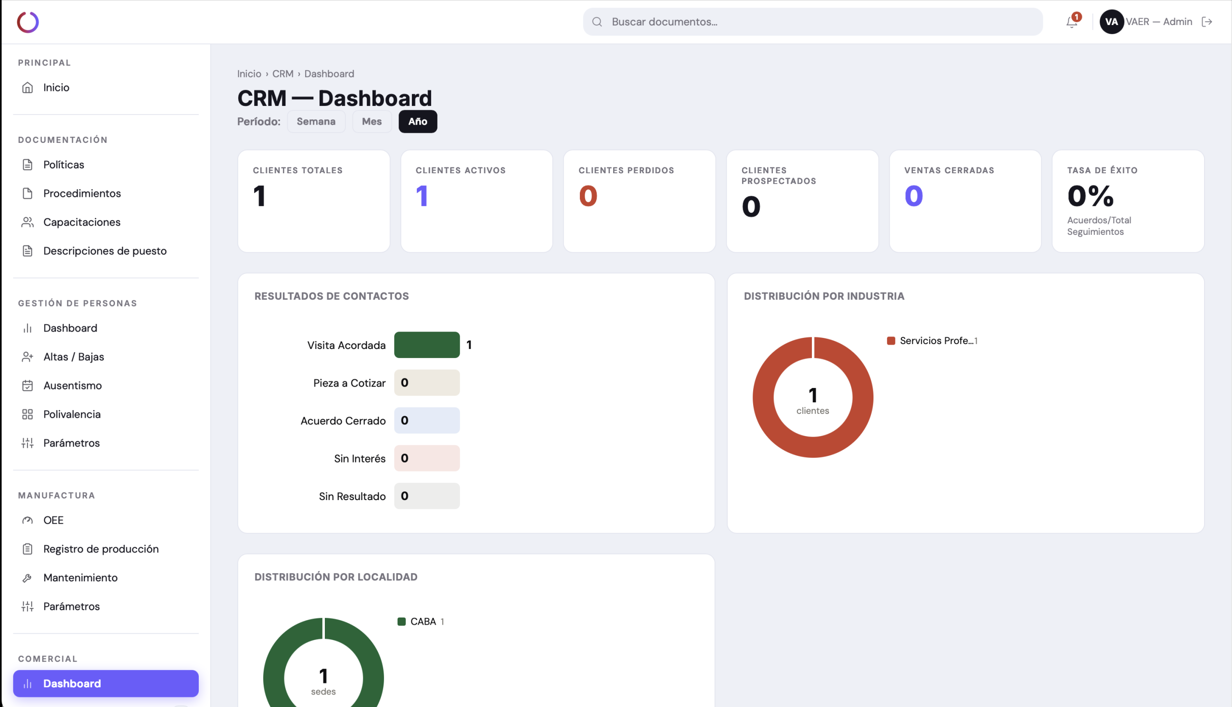
Task: Click the Acuerdo Cerrado bar
Action: pyautogui.click(x=427, y=421)
